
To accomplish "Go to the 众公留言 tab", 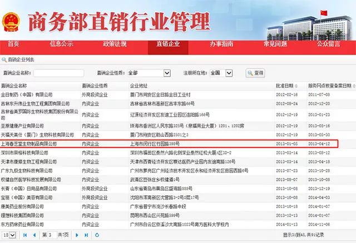I will pos(329,43).
